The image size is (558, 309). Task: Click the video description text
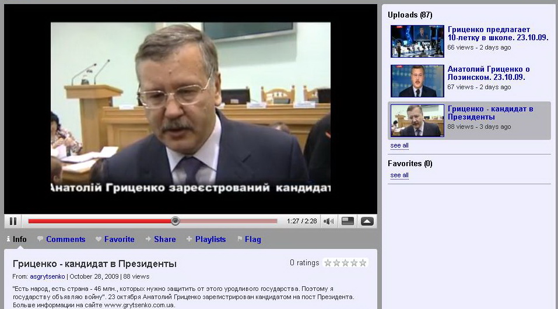coord(183,297)
